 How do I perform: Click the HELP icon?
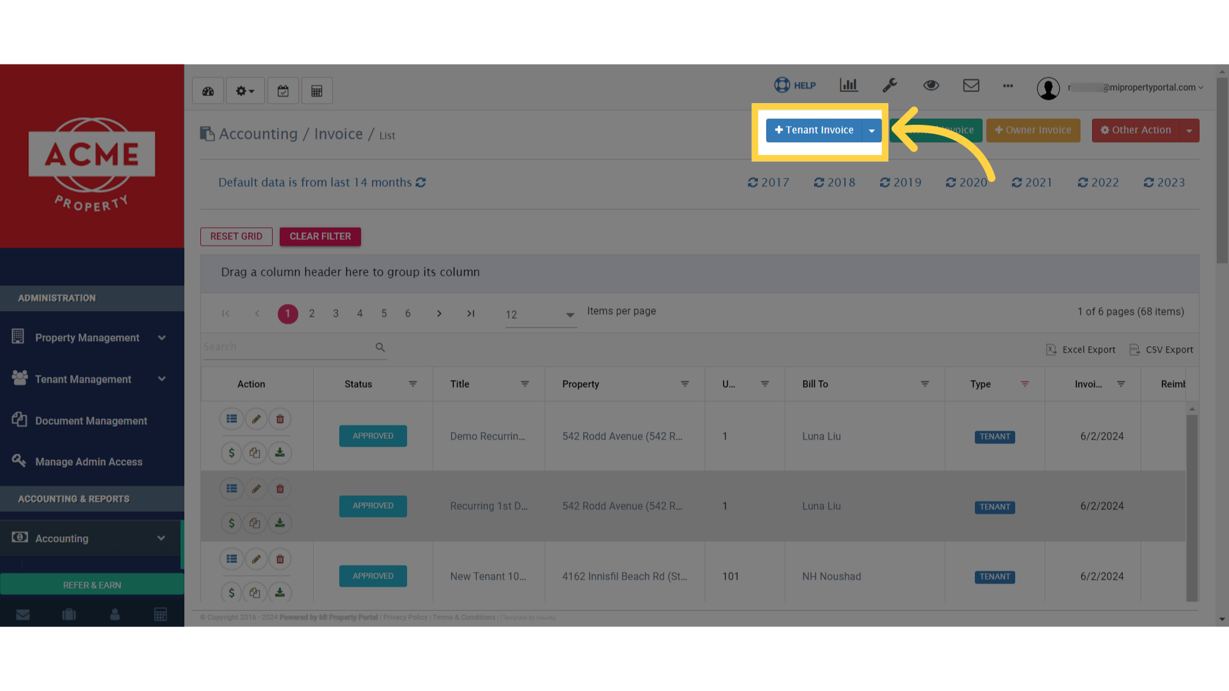tap(794, 84)
